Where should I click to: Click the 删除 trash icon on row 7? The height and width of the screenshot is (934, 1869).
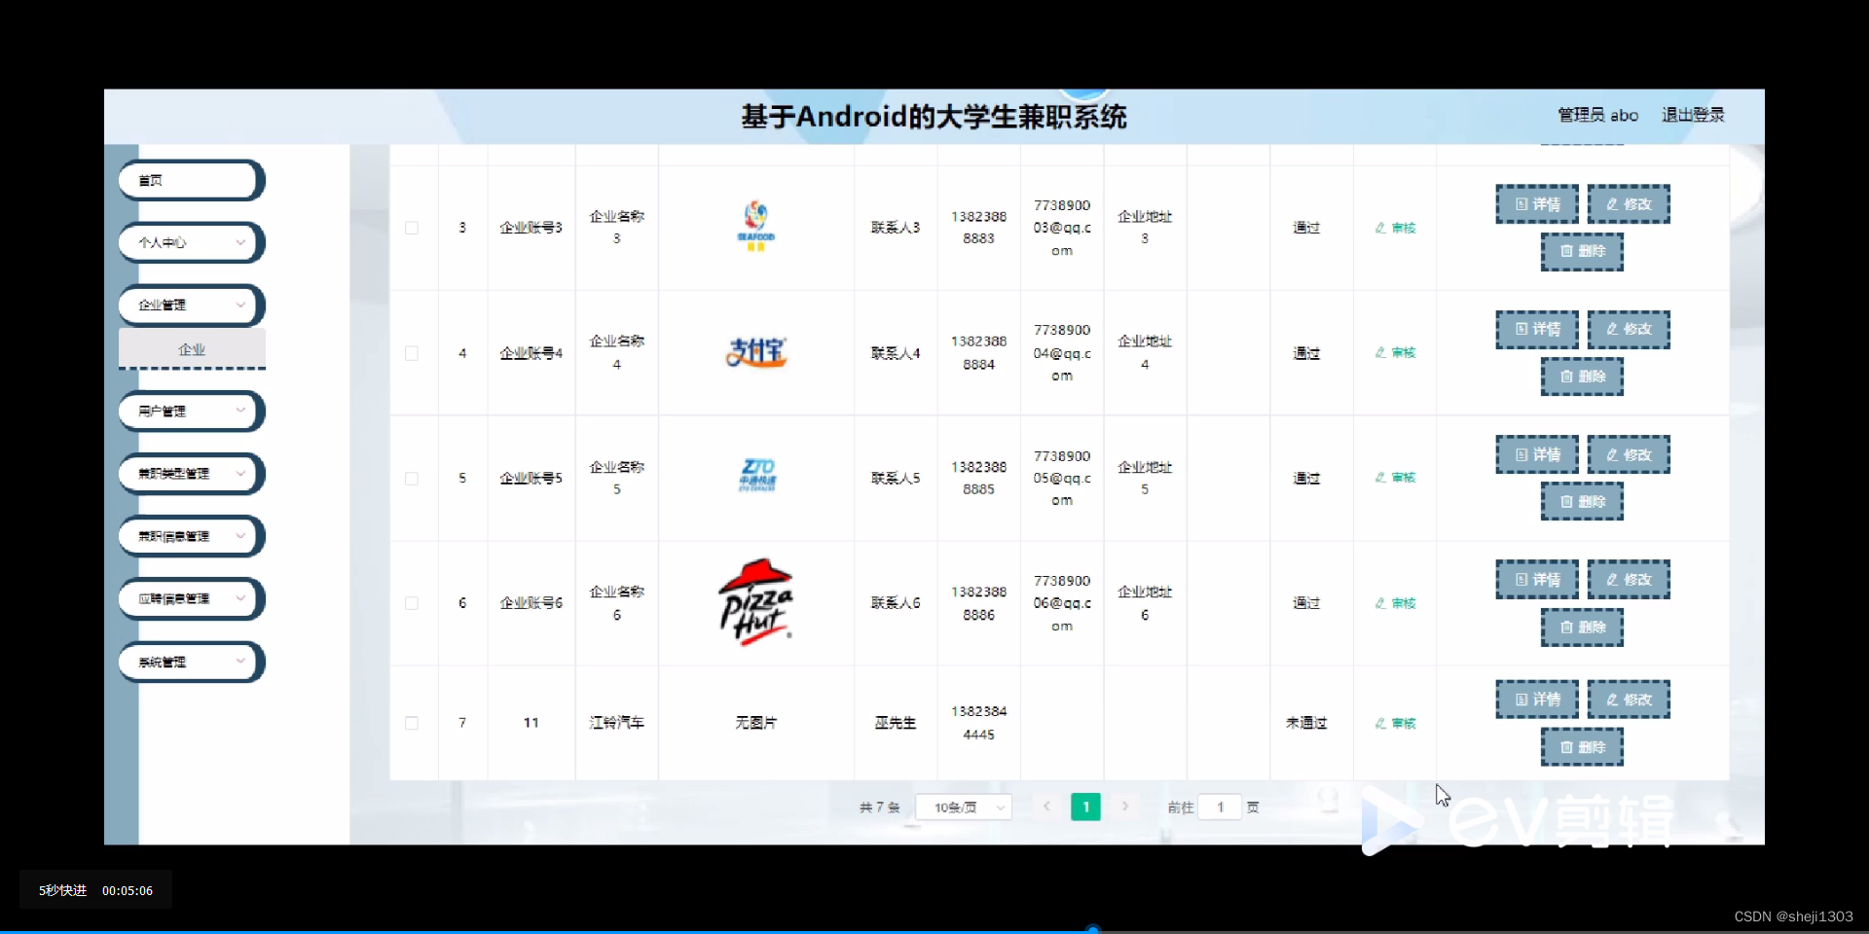1581,747
